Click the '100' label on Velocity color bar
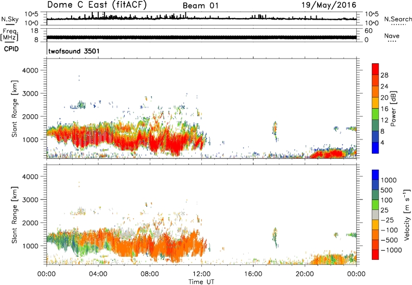412x285 pixels. pos(387,200)
